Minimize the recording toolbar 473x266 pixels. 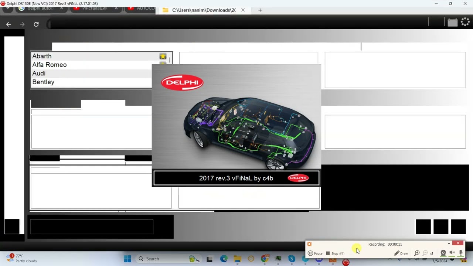449,243
